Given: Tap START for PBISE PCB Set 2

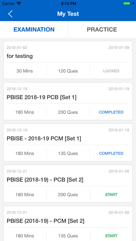Looking at the screenshot, I should pos(111,195).
